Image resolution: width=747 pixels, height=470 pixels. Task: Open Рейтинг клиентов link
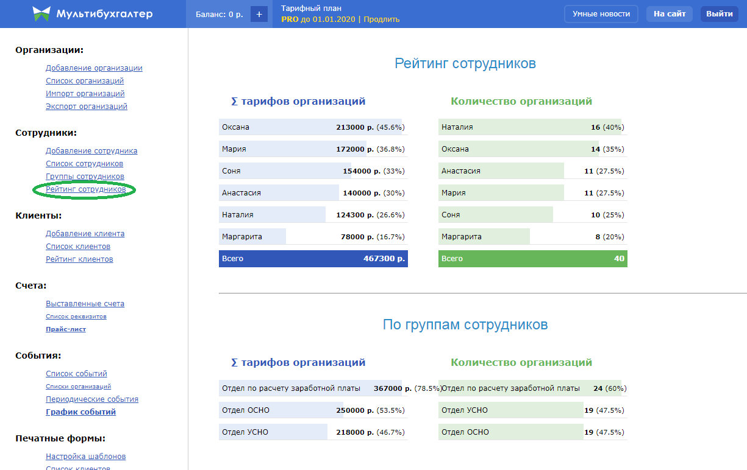click(79, 259)
